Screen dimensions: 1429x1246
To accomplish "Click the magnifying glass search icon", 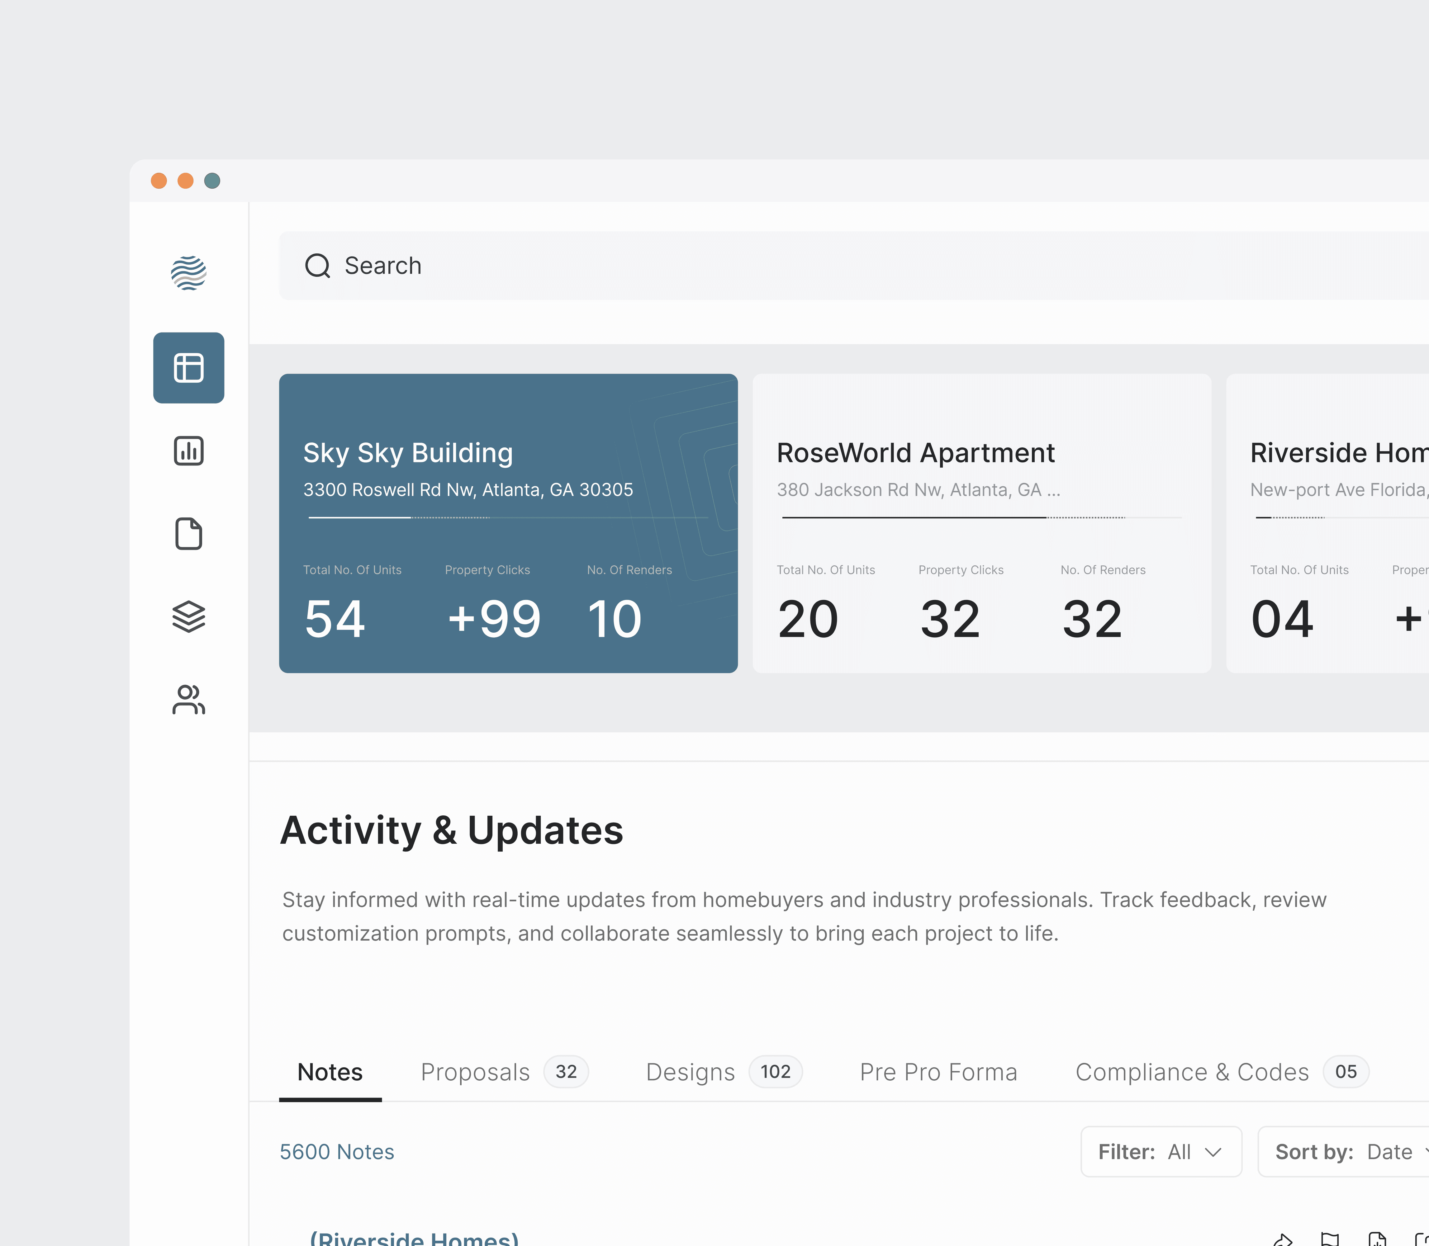I will pyautogui.click(x=318, y=266).
